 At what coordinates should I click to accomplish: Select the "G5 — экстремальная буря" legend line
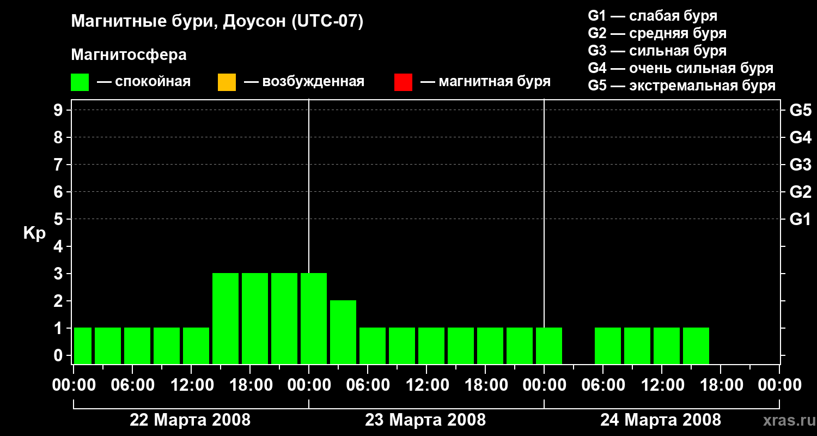click(x=682, y=86)
